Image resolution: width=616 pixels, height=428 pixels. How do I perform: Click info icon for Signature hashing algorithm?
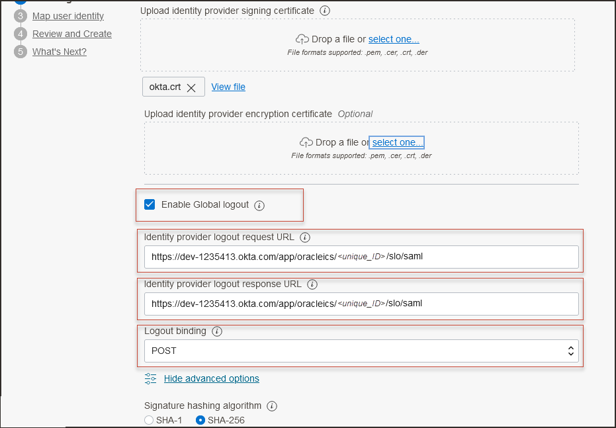click(272, 406)
